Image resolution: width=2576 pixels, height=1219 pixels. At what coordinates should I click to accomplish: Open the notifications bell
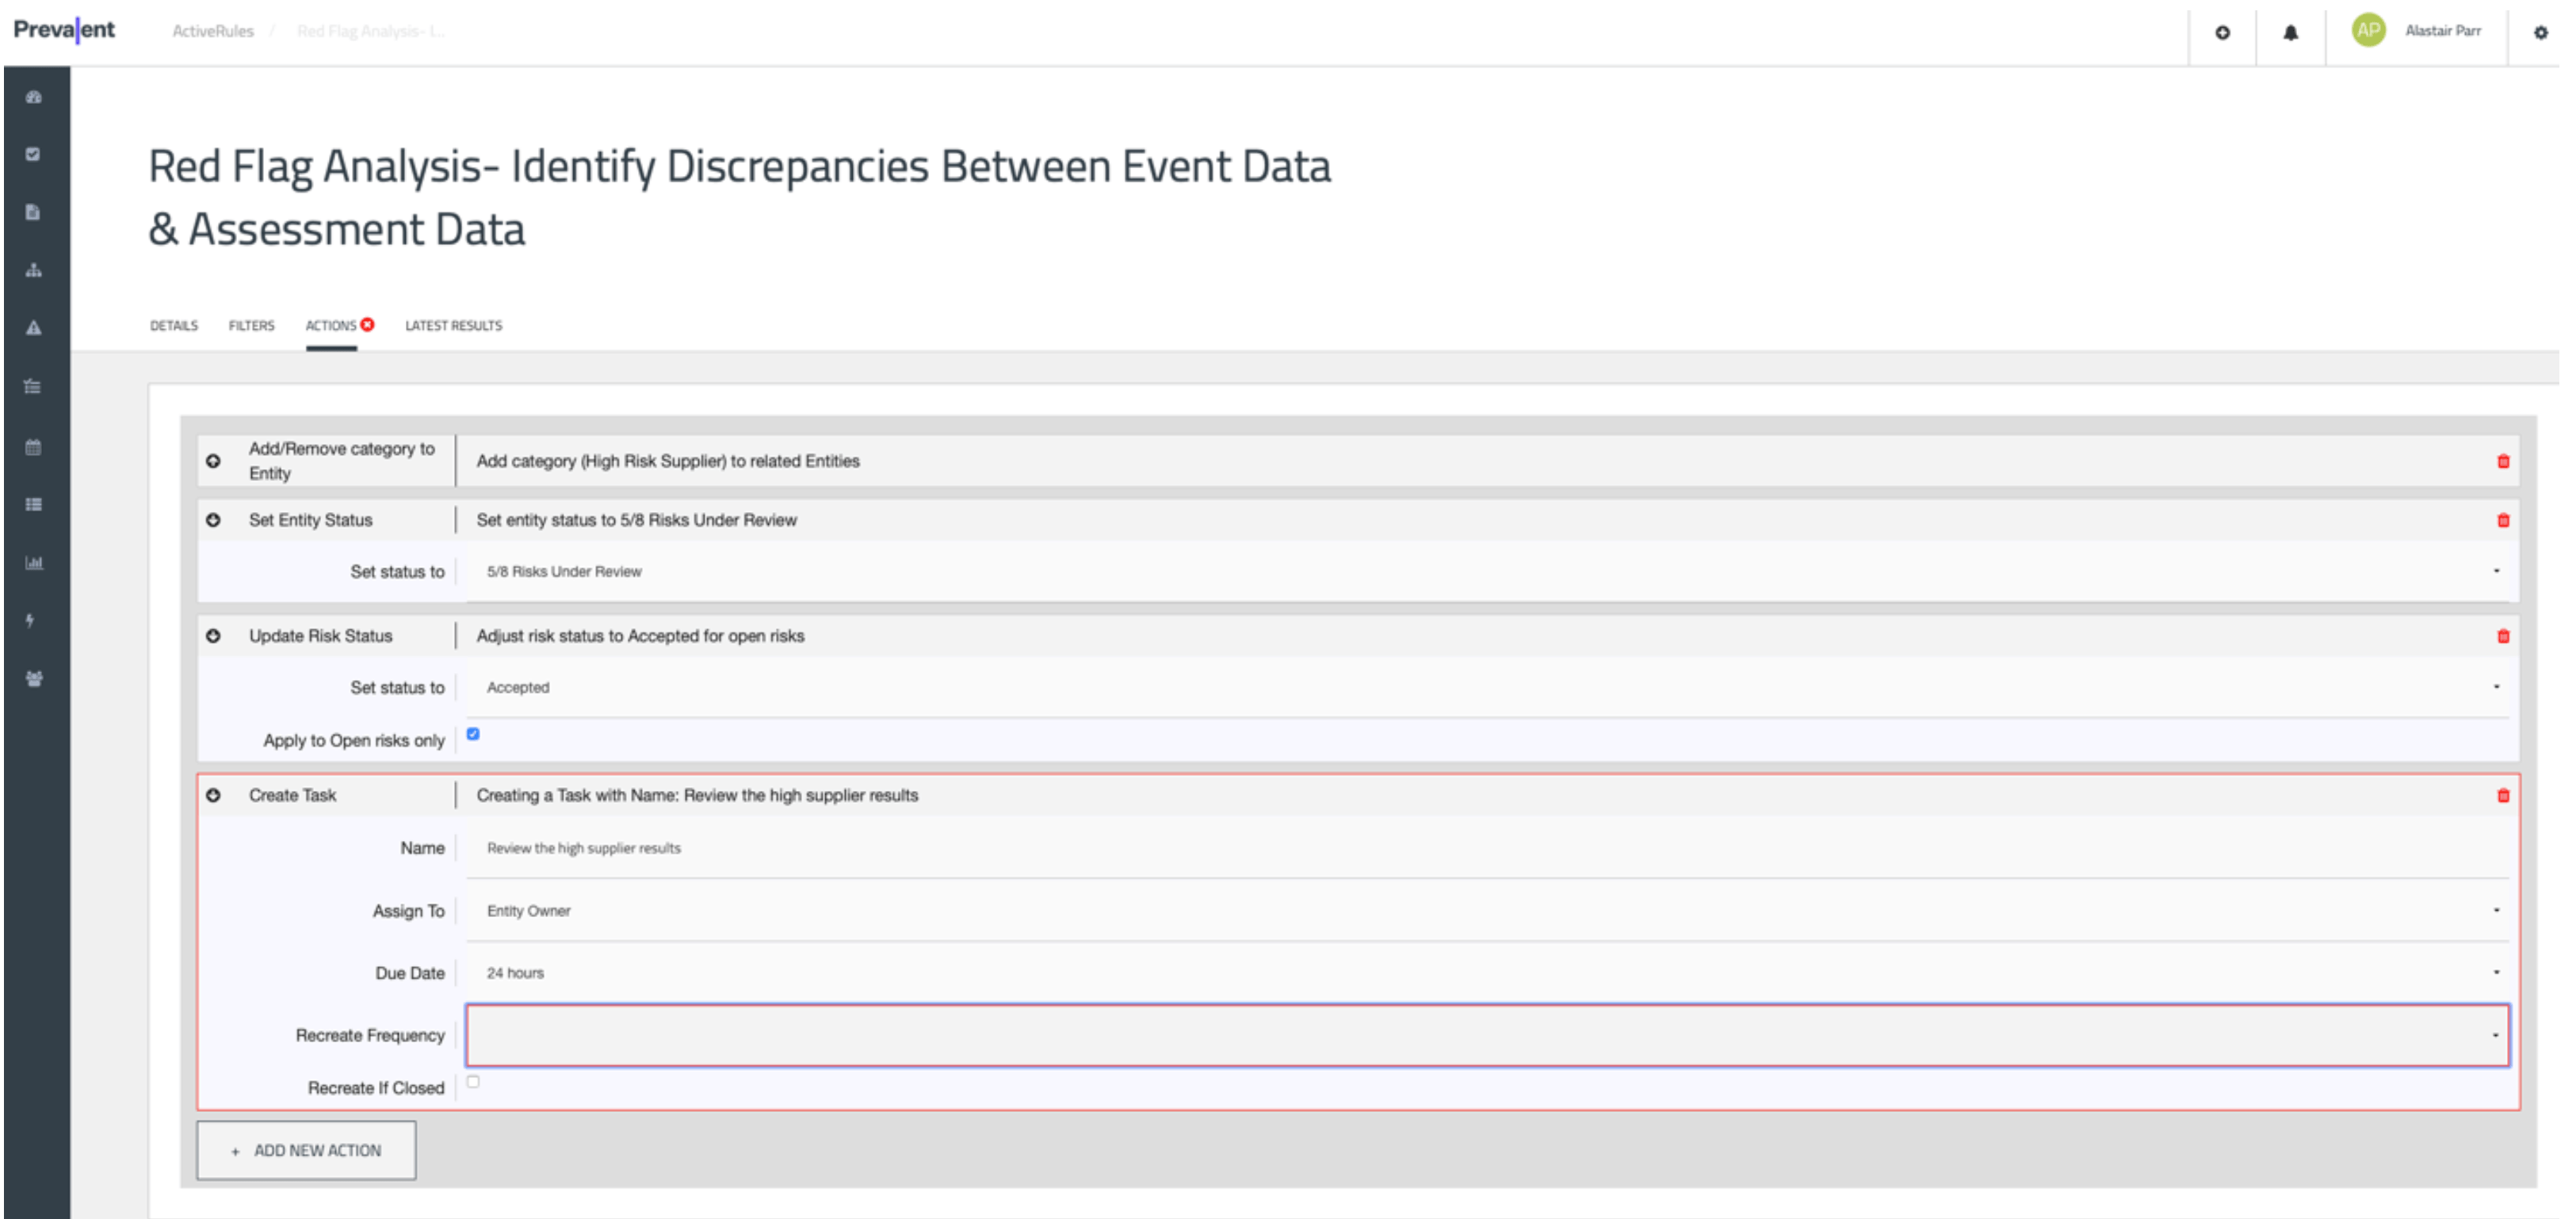click(x=2290, y=32)
